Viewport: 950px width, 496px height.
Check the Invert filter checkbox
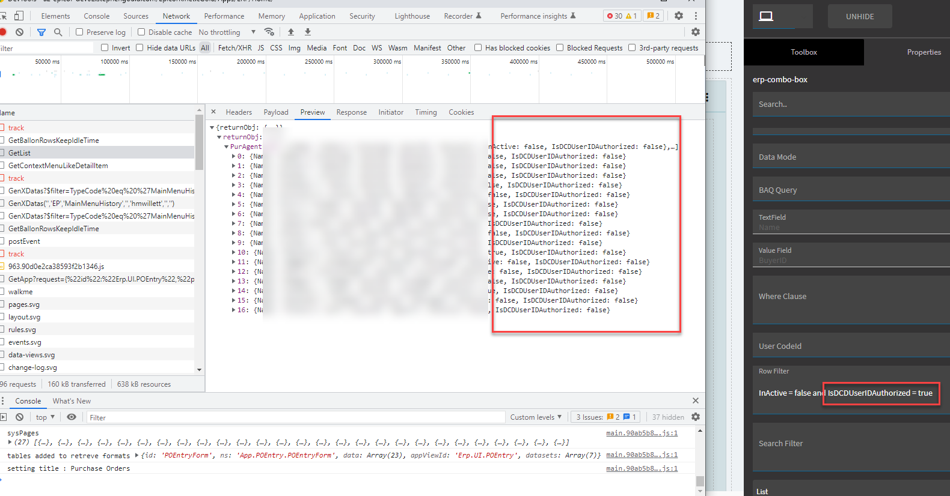click(x=105, y=47)
